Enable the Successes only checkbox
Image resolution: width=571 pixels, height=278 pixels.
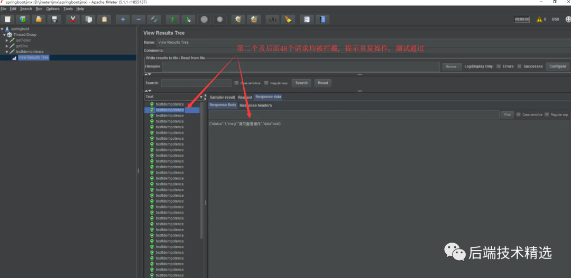click(x=520, y=66)
